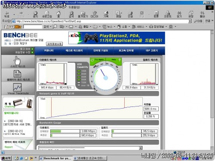Open the ISP navigation tab

click(152, 51)
